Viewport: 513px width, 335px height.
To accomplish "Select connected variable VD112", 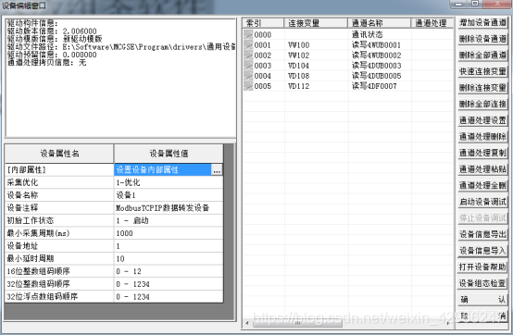I will pos(298,86).
